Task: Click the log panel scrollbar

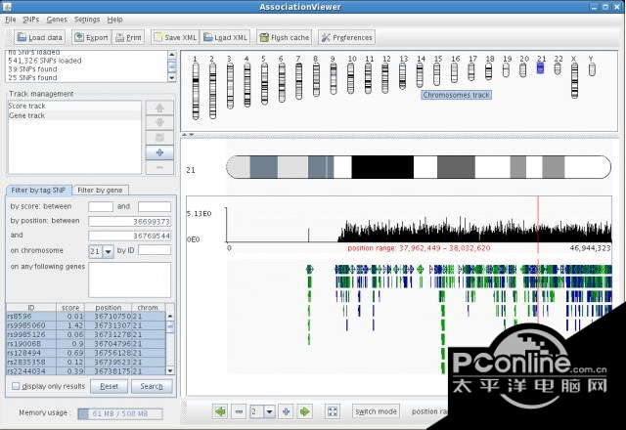Action: 172,66
